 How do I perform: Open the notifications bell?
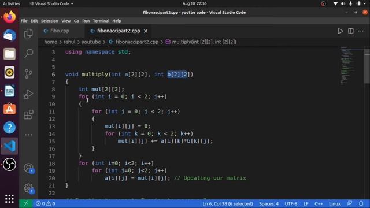coord(361,203)
